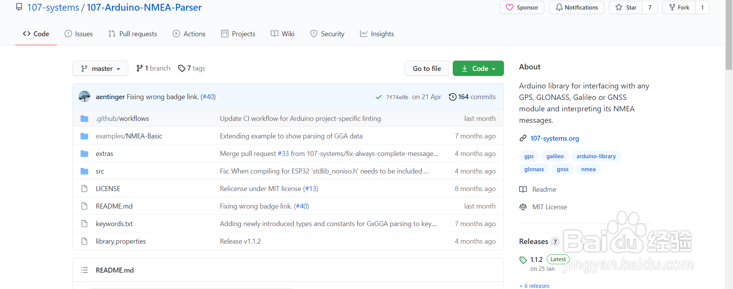
Task: Open the extras folder
Action: [104, 154]
